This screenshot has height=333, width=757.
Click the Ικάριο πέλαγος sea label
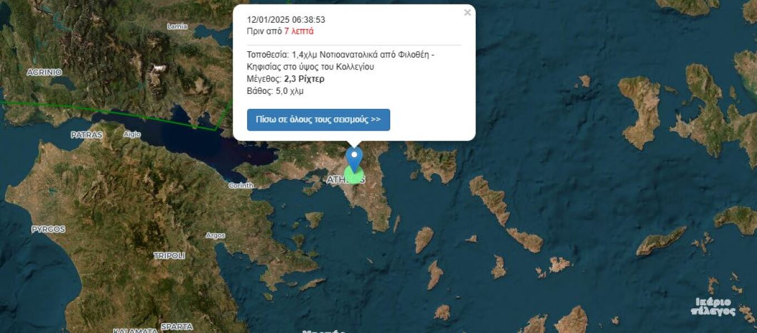[x=715, y=307]
